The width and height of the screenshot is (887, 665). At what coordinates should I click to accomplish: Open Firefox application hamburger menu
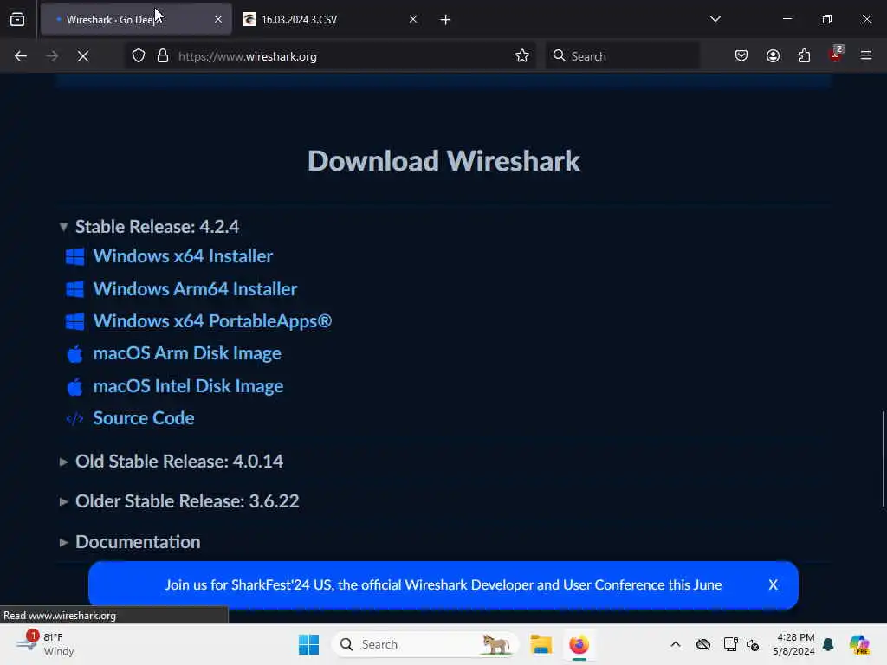[x=866, y=56]
